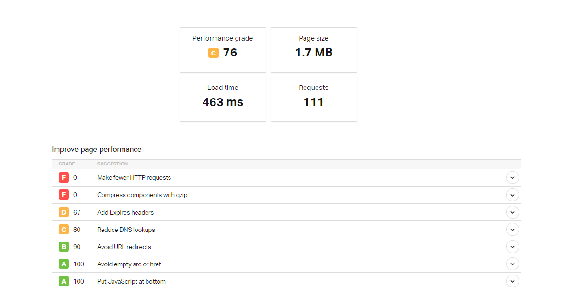Click the Load time 463 ms card
Image resolution: width=577 pixels, height=308 pixels.
point(223,99)
